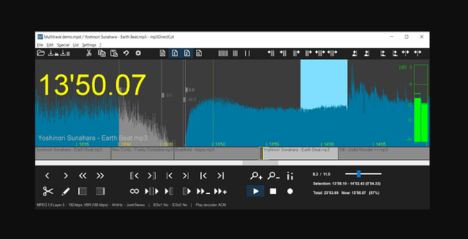The width and height of the screenshot is (468, 239).
Task: Open the Special menu
Action: 63,45
